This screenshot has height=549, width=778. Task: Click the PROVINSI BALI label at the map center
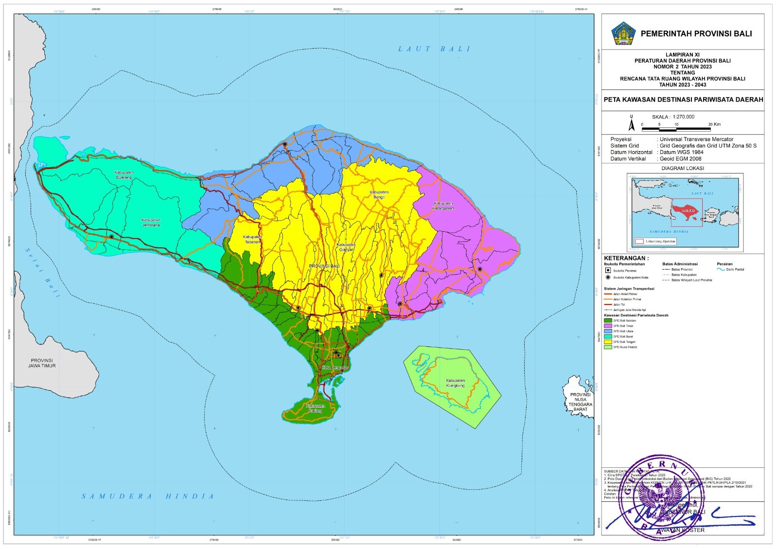coord(324,267)
